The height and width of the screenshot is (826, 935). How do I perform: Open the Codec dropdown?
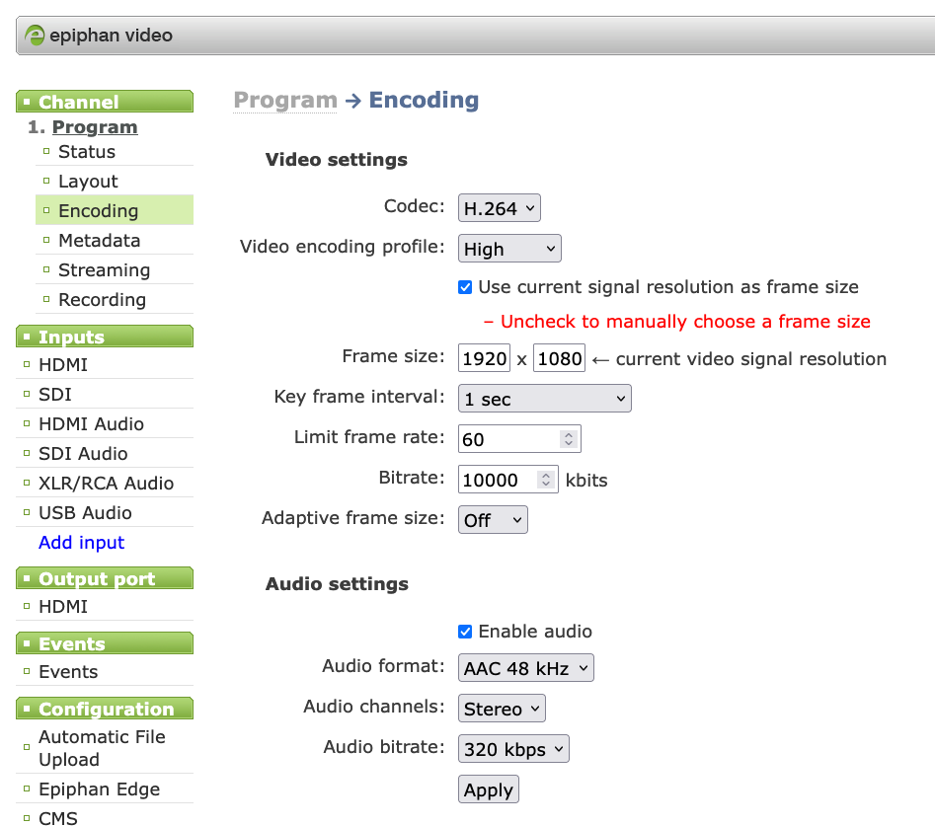point(500,208)
